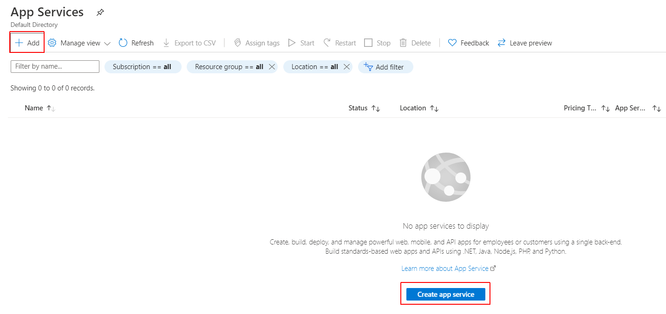
Task: Select Leave preview
Action: point(525,43)
